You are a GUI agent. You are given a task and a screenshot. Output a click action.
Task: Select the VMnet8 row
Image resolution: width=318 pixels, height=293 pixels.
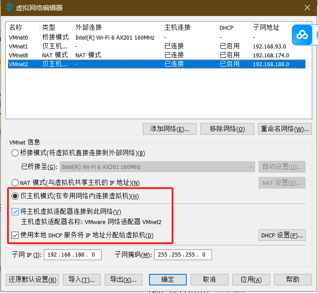coord(157,55)
